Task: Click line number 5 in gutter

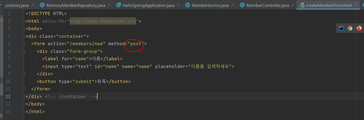Action: [9, 44]
